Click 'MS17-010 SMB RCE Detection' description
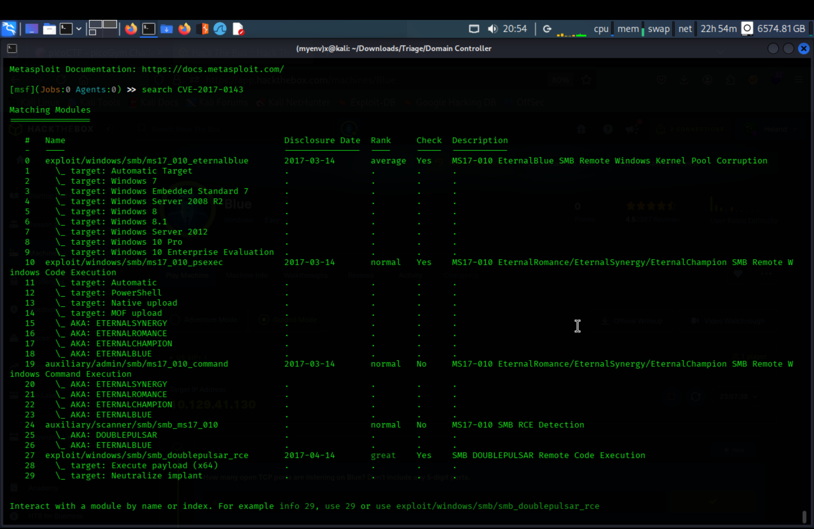This screenshot has height=529, width=814. click(x=518, y=425)
